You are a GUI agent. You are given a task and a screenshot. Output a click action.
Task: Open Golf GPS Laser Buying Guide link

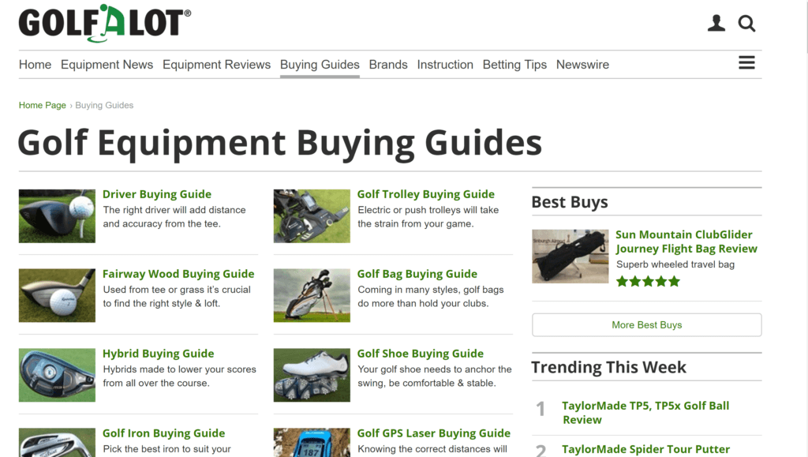(434, 433)
